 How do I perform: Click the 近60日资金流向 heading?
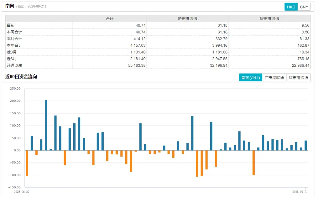pyautogui.click(x=21, y=77)
